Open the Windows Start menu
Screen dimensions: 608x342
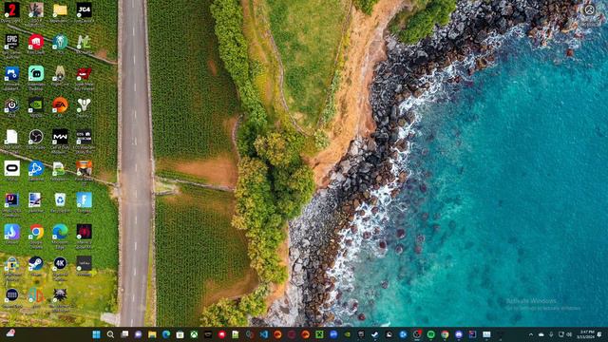pos(96,334)
